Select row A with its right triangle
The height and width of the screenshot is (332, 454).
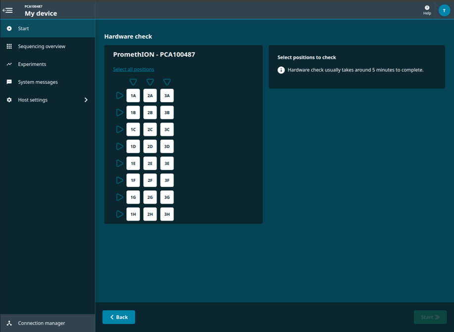click(120, 95)
